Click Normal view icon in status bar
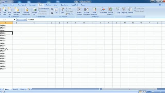 tap(140, 92)
